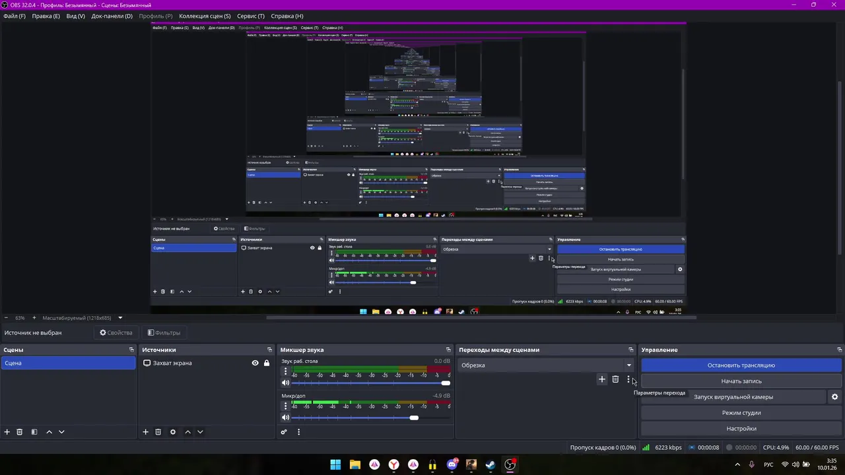
Task: Open the Сервис menu
Action: coord(251,16)
